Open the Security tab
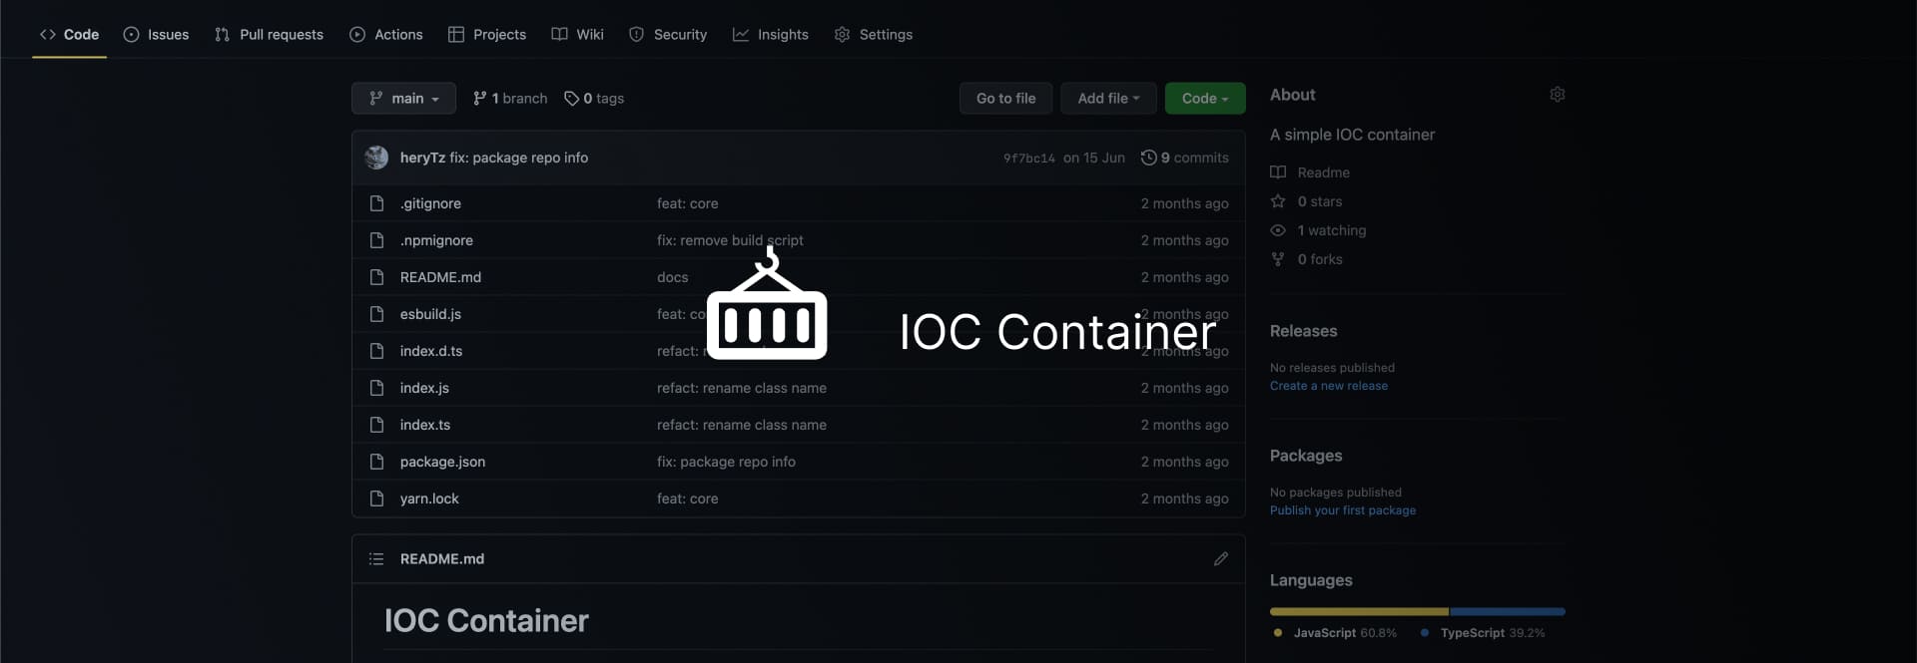 [x=668, y=34]
